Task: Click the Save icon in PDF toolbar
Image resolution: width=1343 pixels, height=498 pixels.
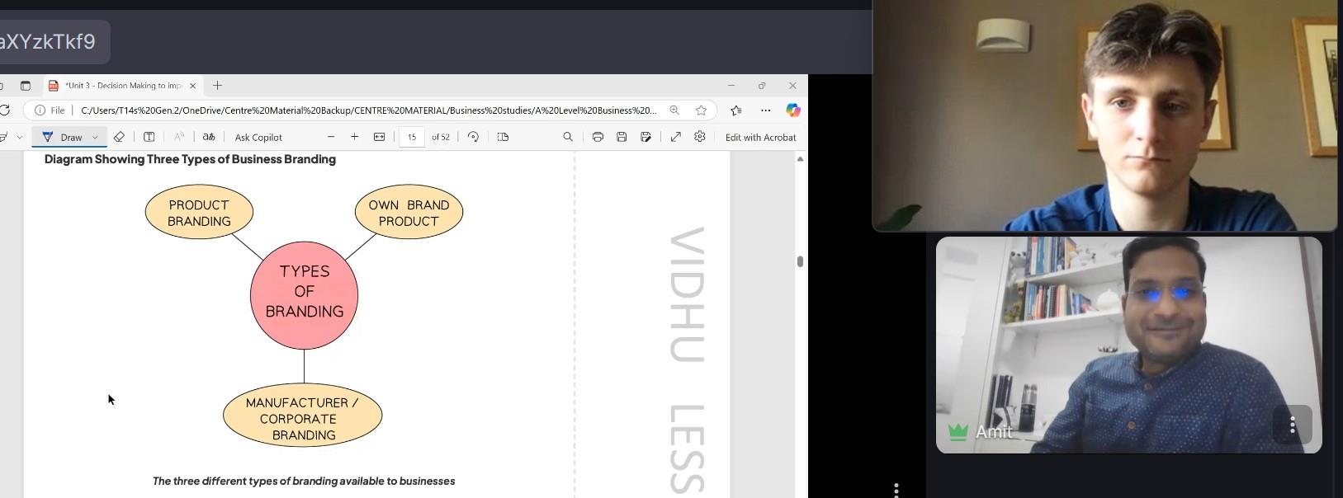Action: pyautogui.click(x=622, y=137)
